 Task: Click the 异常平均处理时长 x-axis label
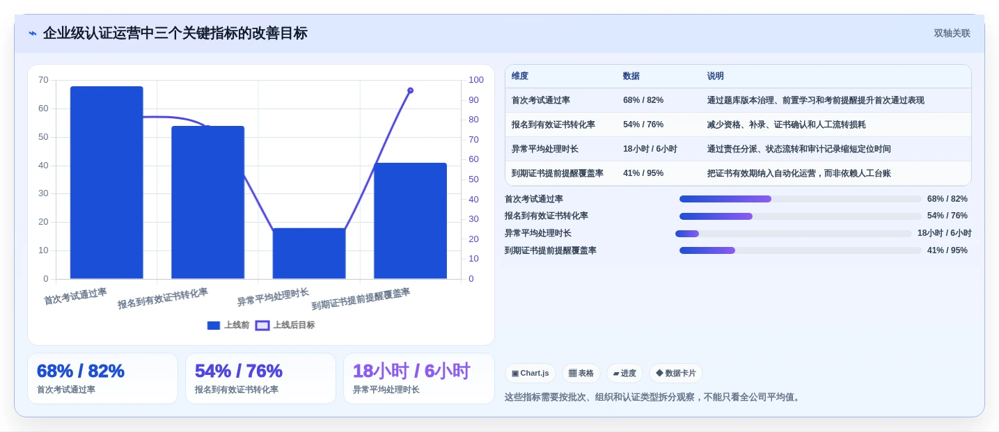(273, 297)
